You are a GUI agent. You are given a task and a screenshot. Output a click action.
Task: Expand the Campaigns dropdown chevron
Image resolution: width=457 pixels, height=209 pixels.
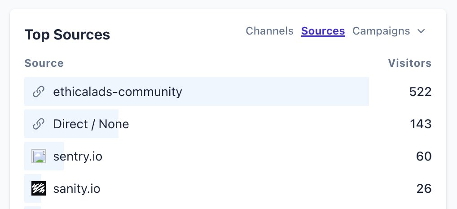pos(421,31)
